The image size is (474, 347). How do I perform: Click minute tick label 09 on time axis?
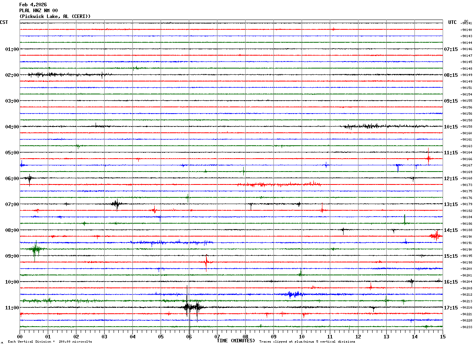274,337
